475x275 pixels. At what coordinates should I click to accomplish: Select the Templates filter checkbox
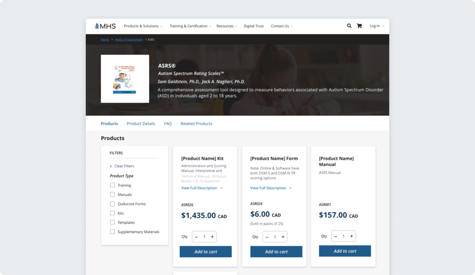point(113,223)
